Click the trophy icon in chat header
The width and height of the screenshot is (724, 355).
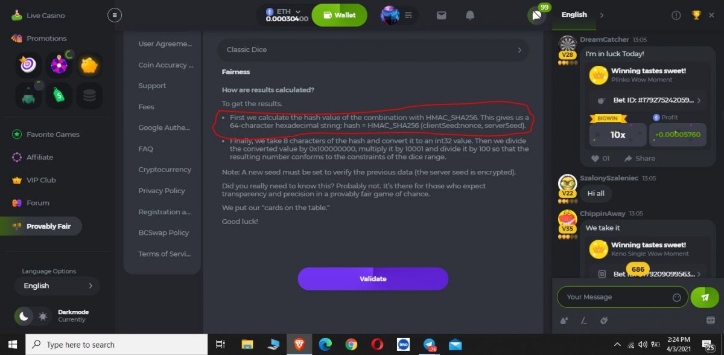pos(696,15)
